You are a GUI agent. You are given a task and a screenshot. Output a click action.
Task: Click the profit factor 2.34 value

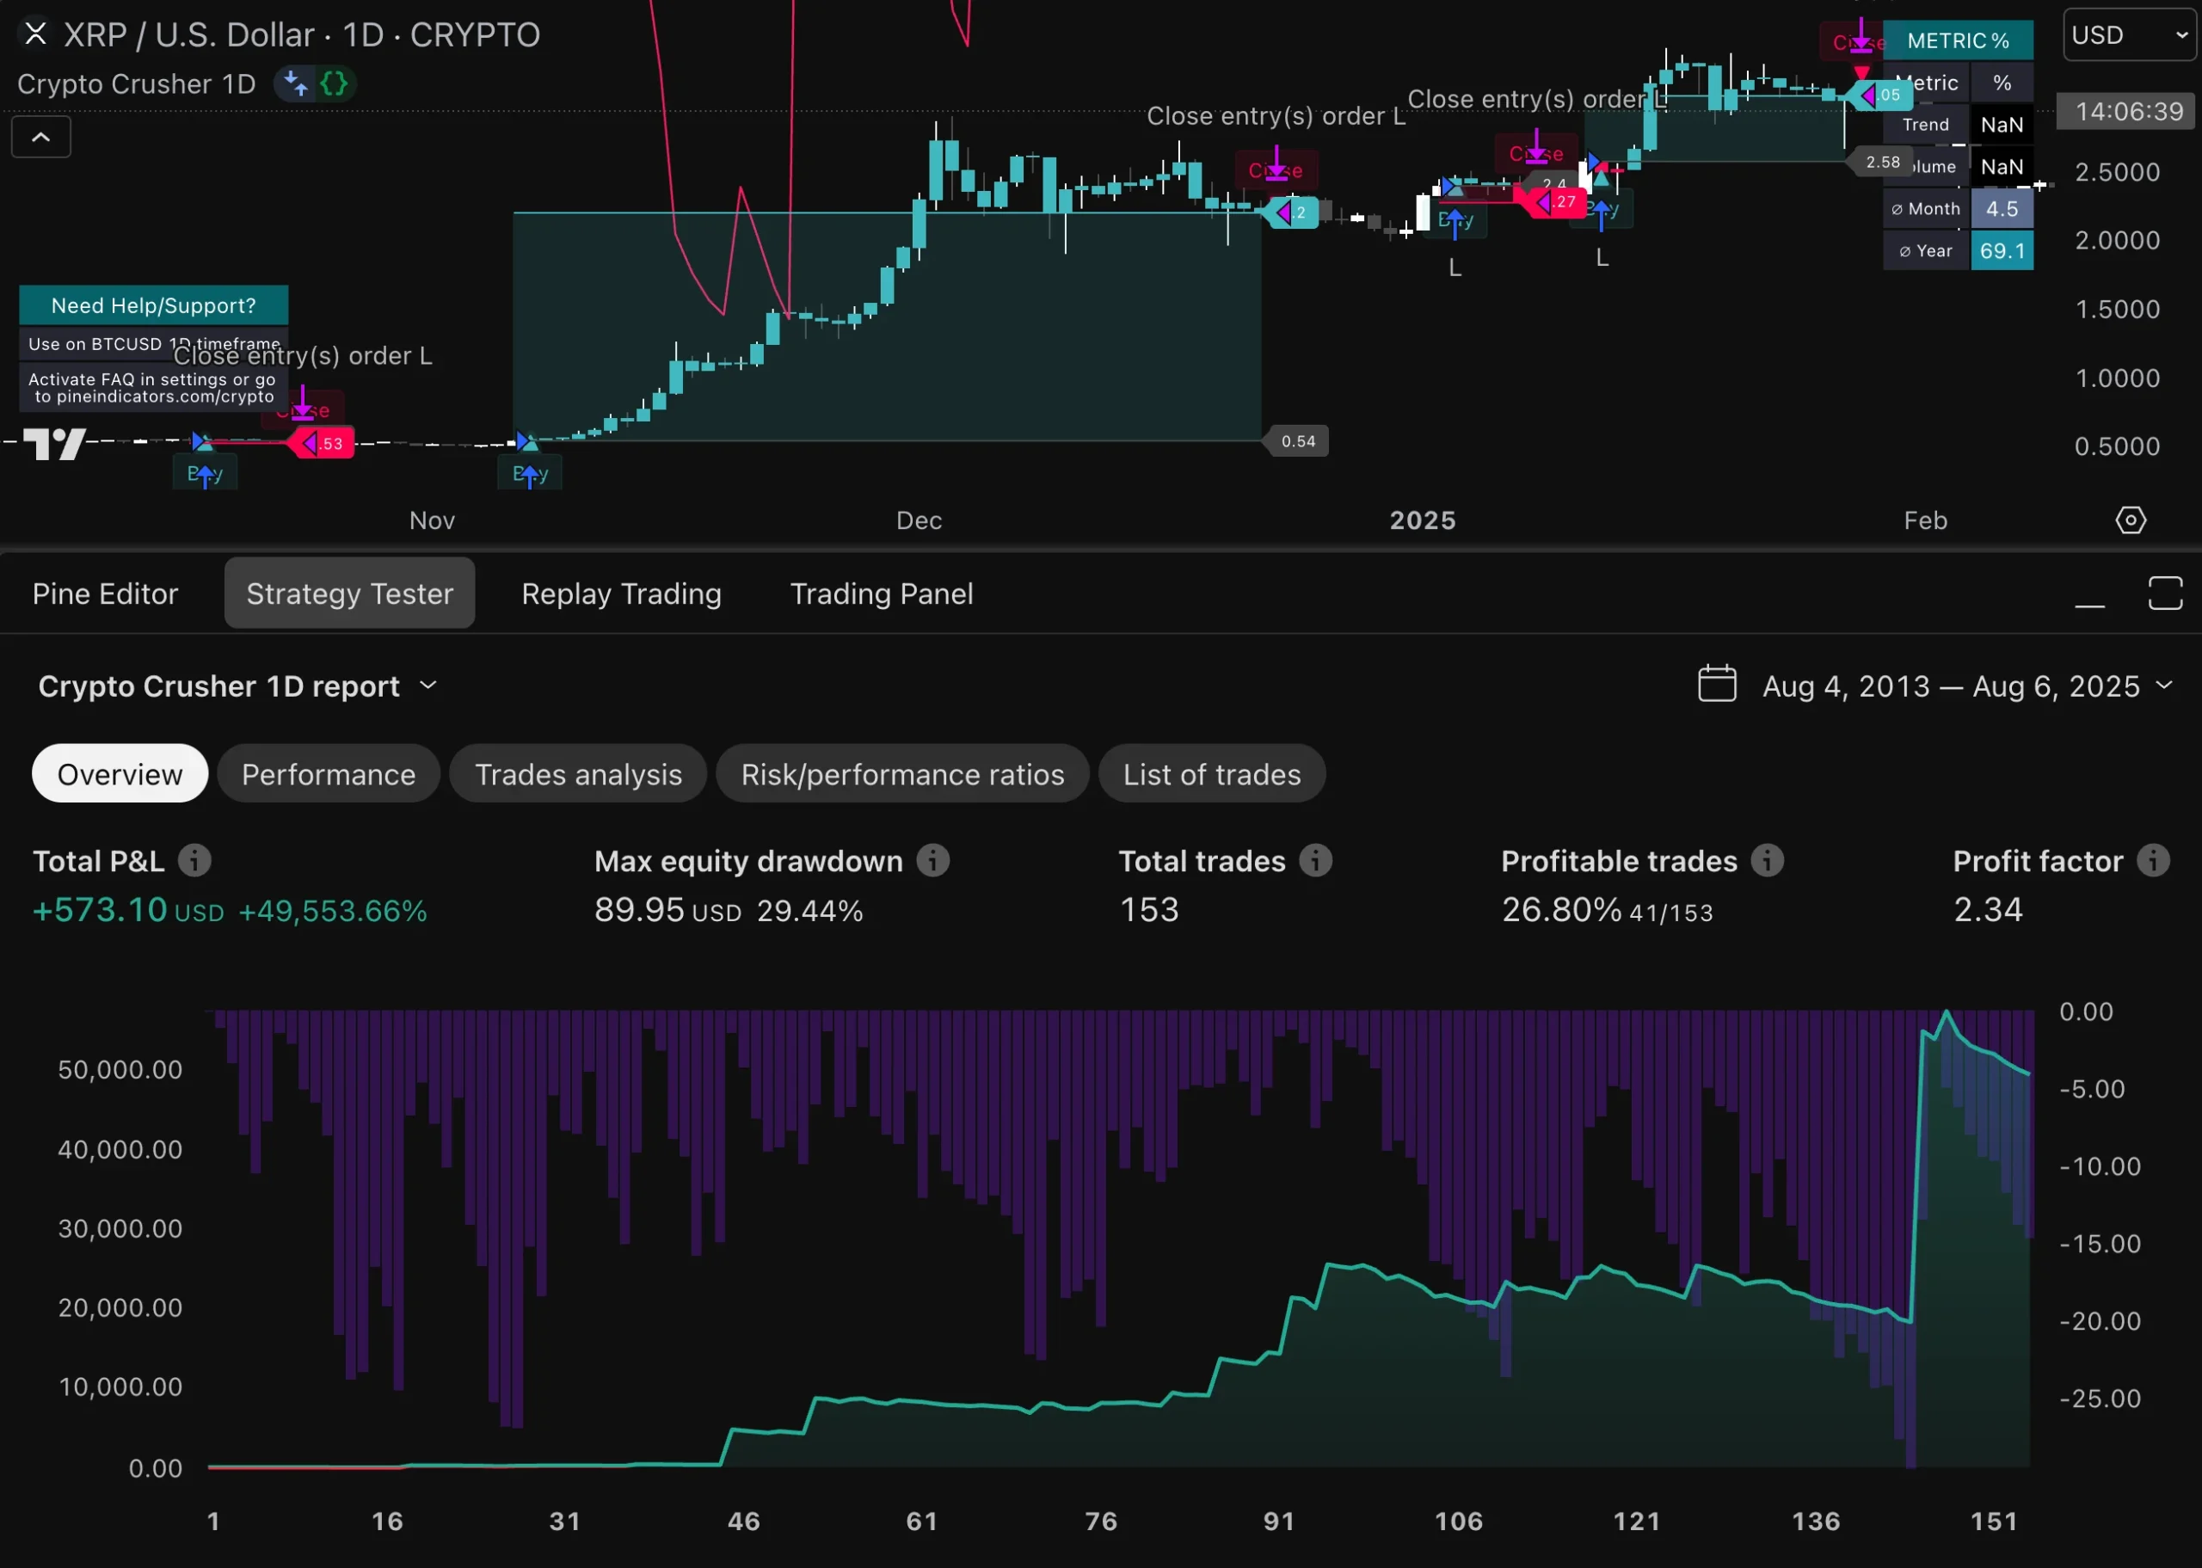[1988, 909]
